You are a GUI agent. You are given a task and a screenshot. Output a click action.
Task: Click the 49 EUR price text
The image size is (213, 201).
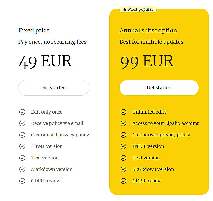point(45,61)
